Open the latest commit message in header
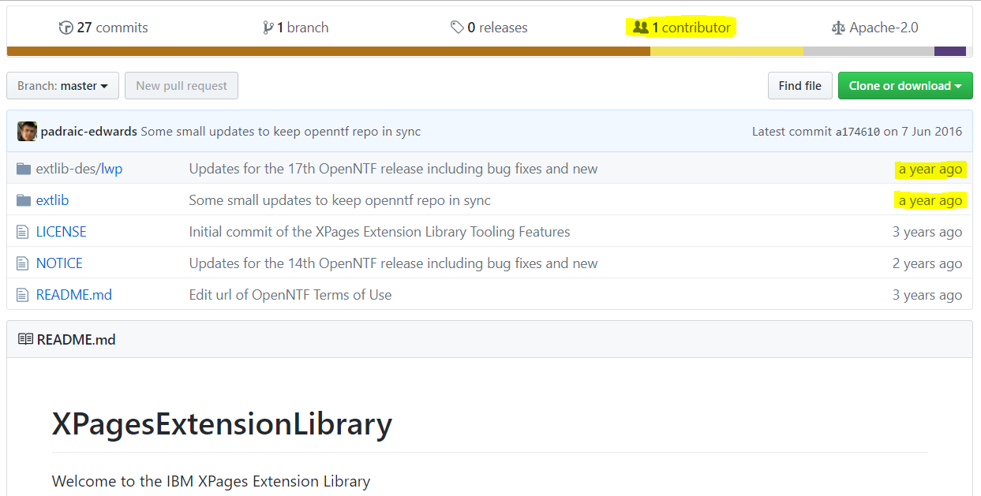This screenshot has height=496, width=981. pyautogui.click(x=280, y=132)
